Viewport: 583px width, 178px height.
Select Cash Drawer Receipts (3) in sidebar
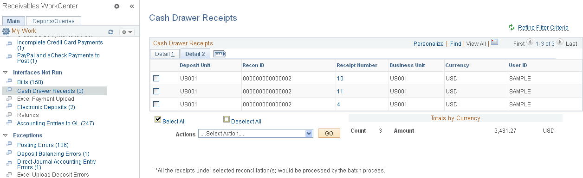(50, 91)
